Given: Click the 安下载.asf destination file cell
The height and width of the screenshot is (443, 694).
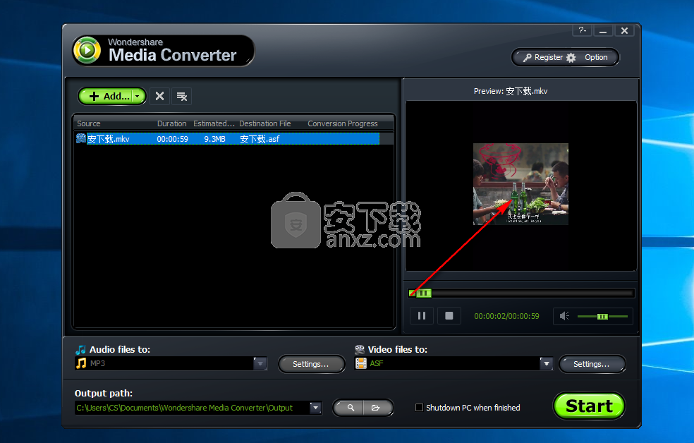Looking at the screenshot, I should pyautogui.click(x=260, y=139).
